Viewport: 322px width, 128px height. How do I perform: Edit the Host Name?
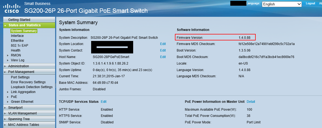[x=163, y=57]
